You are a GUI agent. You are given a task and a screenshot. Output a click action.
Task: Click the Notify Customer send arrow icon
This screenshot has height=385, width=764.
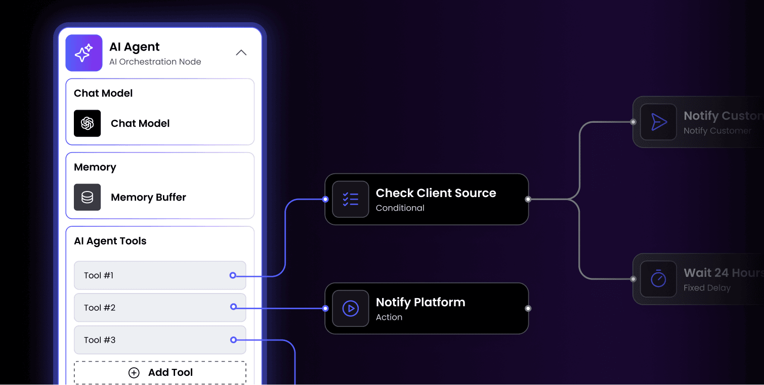point(659,122)
